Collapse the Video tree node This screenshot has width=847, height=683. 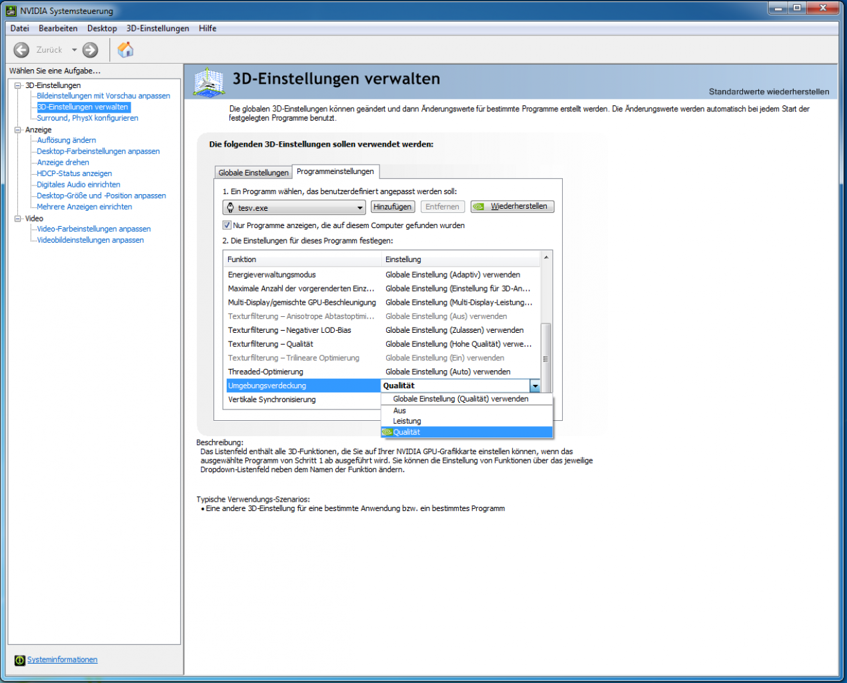point(18,219)
